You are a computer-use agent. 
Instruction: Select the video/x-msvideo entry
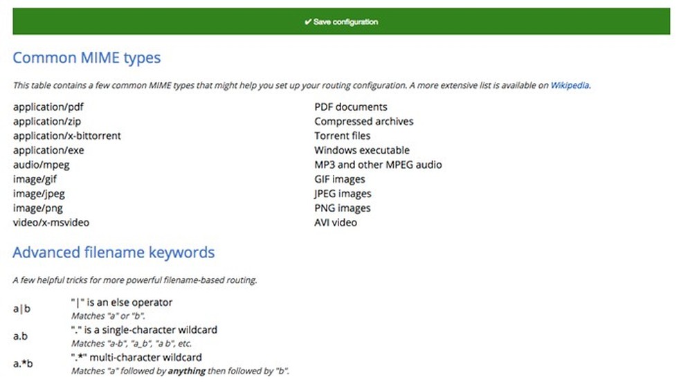pyautogui.click(x=51, y=223)
